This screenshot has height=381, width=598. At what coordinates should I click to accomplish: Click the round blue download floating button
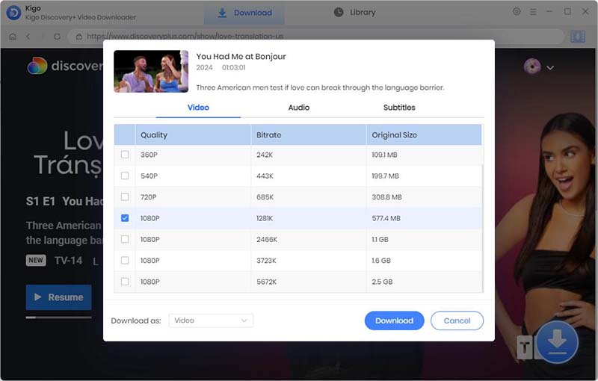coord(557,341)
